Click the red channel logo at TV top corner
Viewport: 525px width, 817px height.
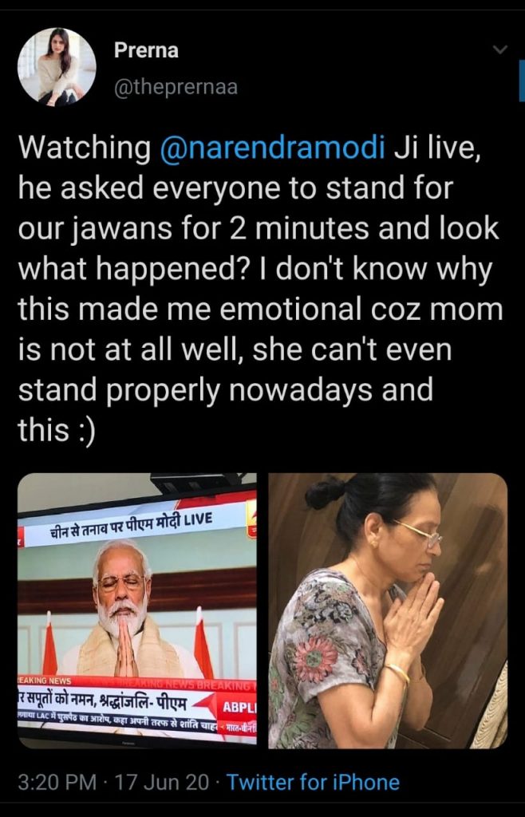click(251, 518)
